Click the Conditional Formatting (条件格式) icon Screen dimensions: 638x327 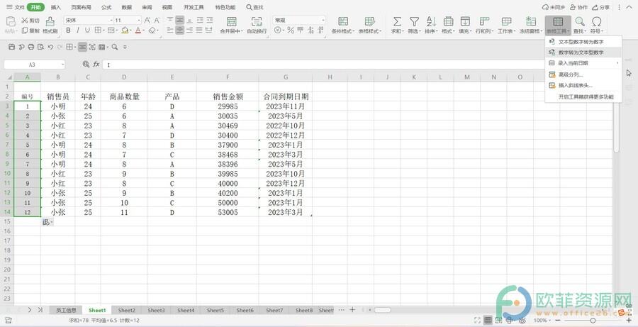coord(343,21)
